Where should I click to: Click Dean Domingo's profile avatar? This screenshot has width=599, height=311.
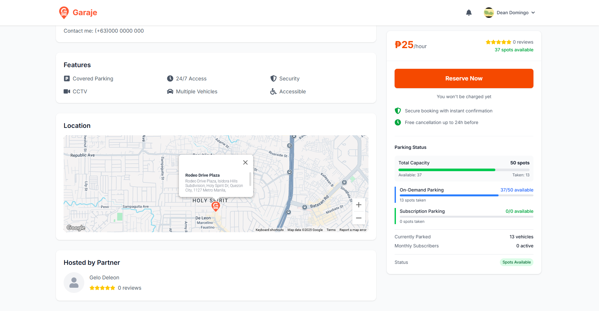(x=489, y=13)
